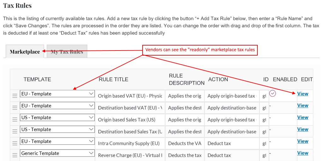Click drag handle of Destination based Sales Tax row
Image resolution: width=323 pixels, height=161 pixels.
click(x=15, y=131)
